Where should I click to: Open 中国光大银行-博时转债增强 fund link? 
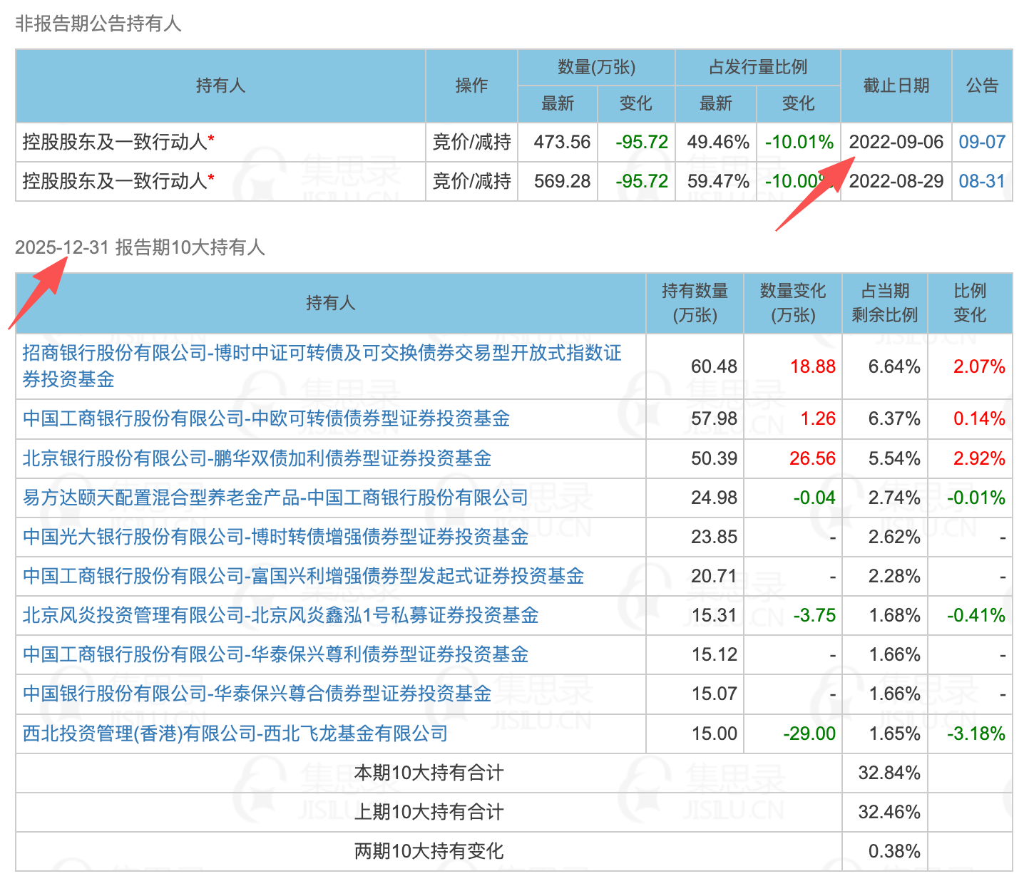point(275,537)
